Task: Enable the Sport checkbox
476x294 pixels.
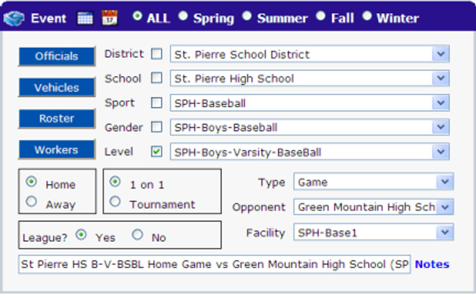Action: 157,103
